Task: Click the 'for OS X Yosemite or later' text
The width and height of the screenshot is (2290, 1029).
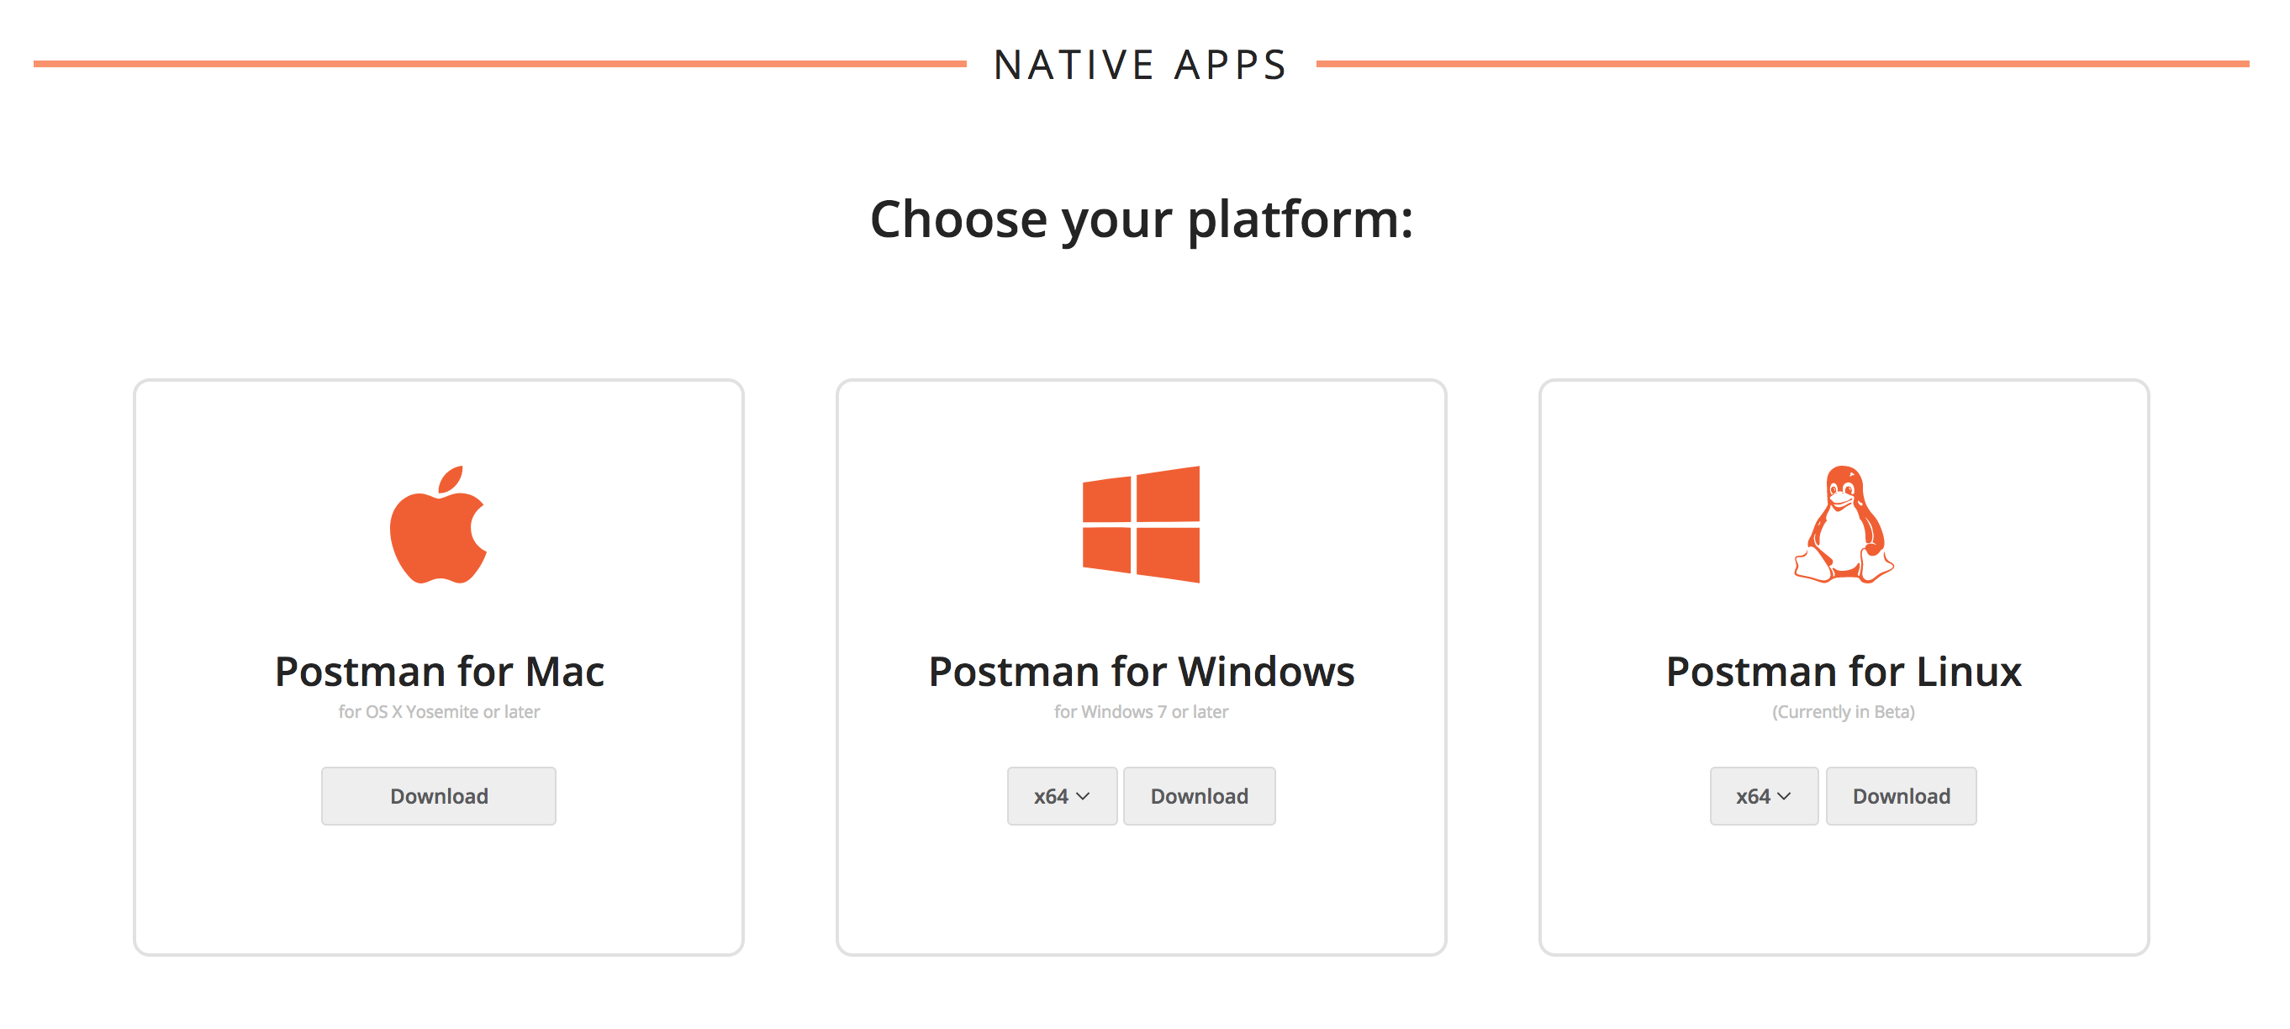Action: coord(438,711)
